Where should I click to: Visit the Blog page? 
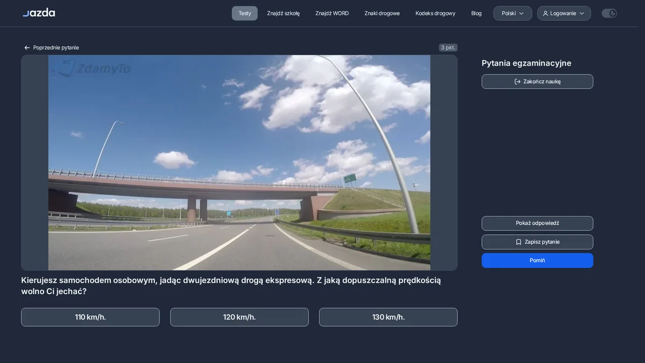coord(476,13)
